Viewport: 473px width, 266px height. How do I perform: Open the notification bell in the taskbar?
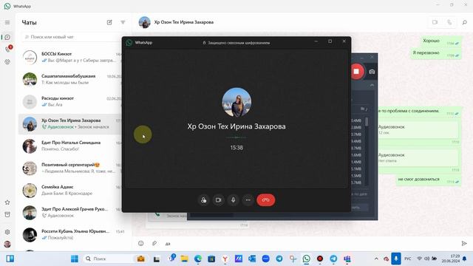(465, 259)
